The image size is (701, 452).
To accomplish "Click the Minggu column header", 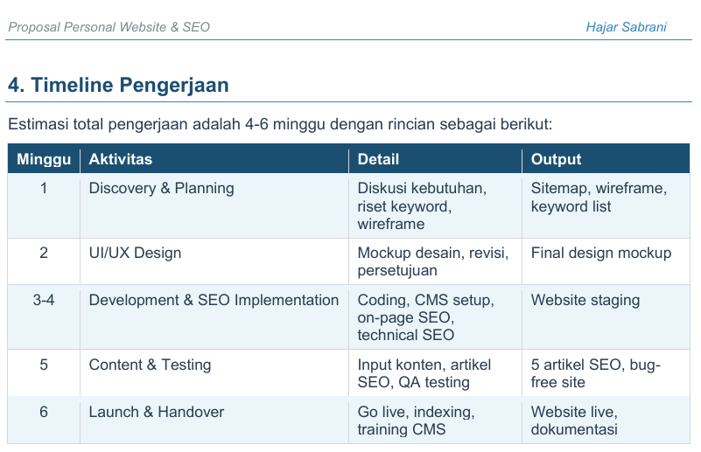I will 43,159.
